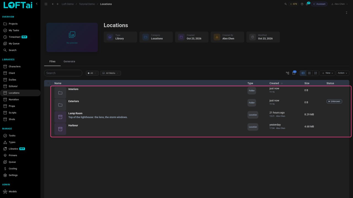The width and height of the screenshot is (353, 198).
Task: Open Timesheet in the sidebar
Action: pyautogui.click(x=20, y=37)
